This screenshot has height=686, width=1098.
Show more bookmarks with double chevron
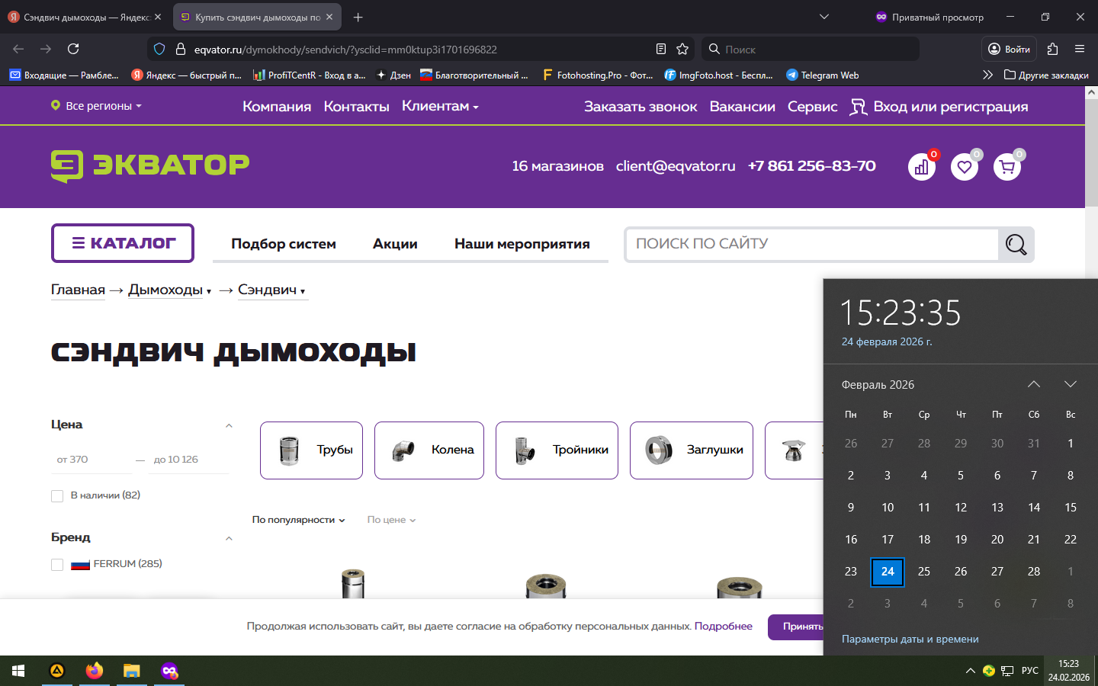click(987, 75)
